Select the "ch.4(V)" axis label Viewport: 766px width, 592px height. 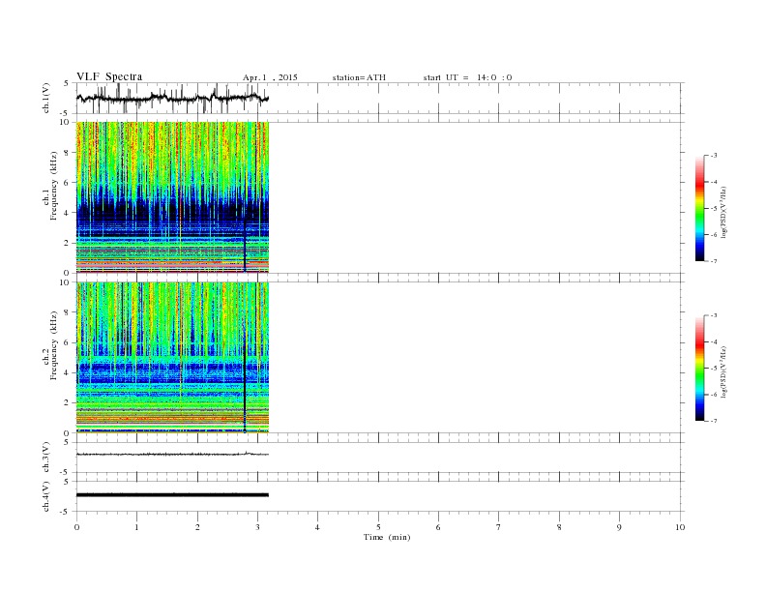46,496
